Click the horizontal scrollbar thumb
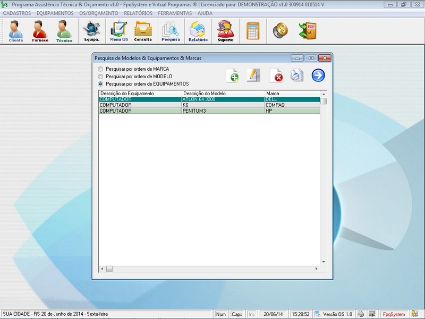425x319 pixels. (109, 269)
